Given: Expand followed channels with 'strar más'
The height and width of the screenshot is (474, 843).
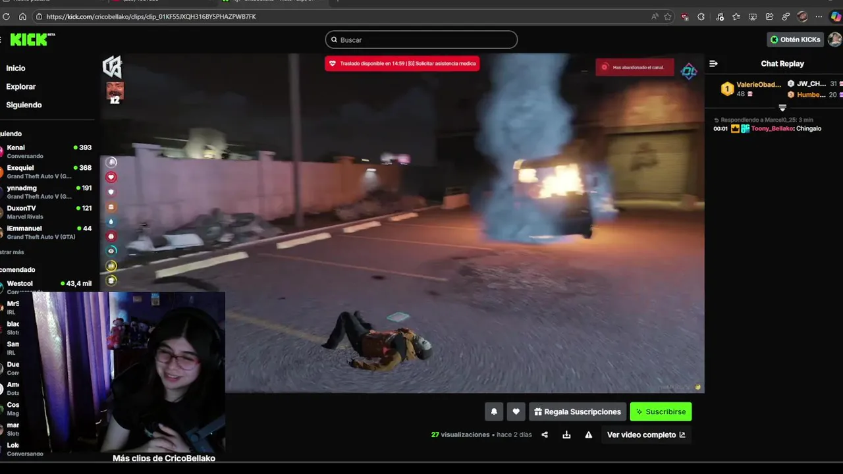Looking at the screenshot, I should click(12, 252).
